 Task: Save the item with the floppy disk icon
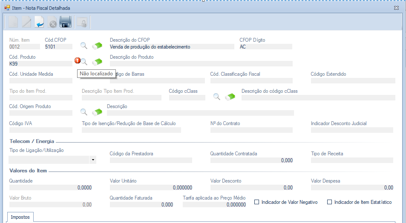[66, 22]
